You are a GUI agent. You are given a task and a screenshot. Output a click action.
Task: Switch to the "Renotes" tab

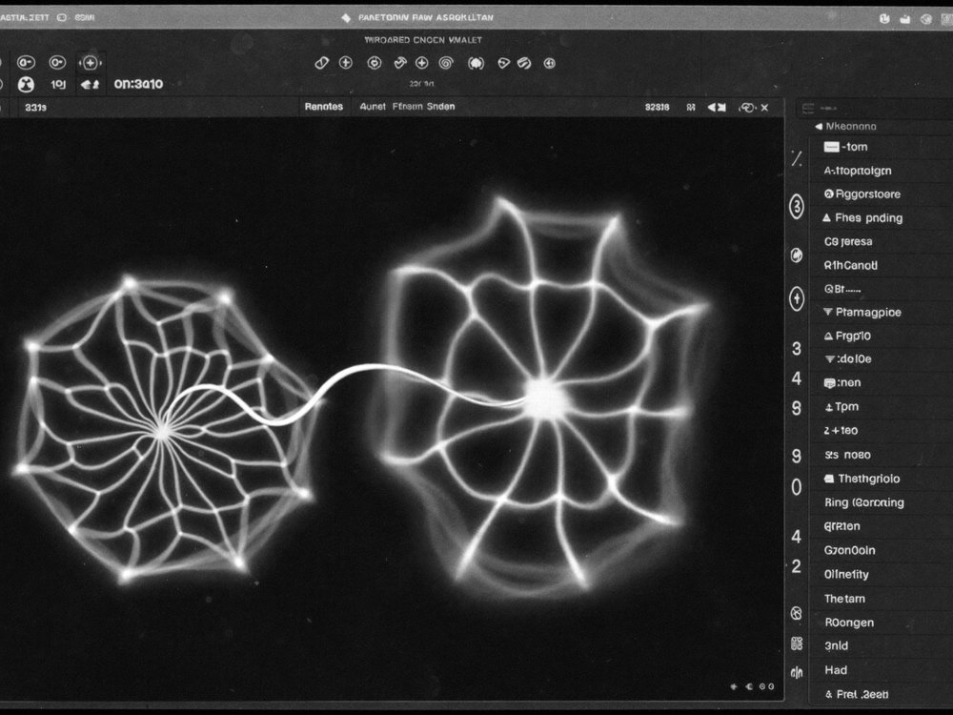point(324,107)
